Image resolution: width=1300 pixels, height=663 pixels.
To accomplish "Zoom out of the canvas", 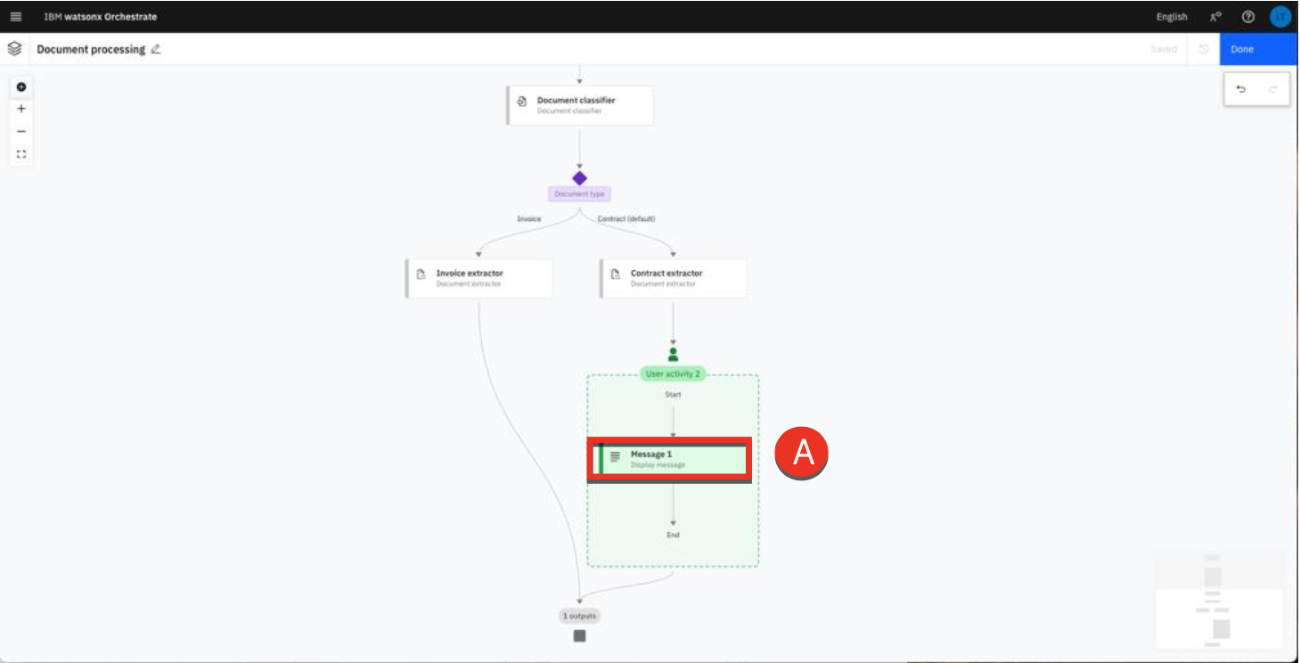I will pyautogui.click(x=21, y=131).
